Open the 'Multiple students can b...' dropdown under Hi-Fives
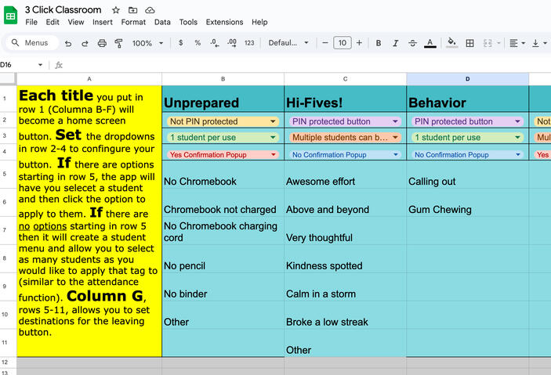The height and width of the screenshot is (375, 551). [x=395, y=138]
